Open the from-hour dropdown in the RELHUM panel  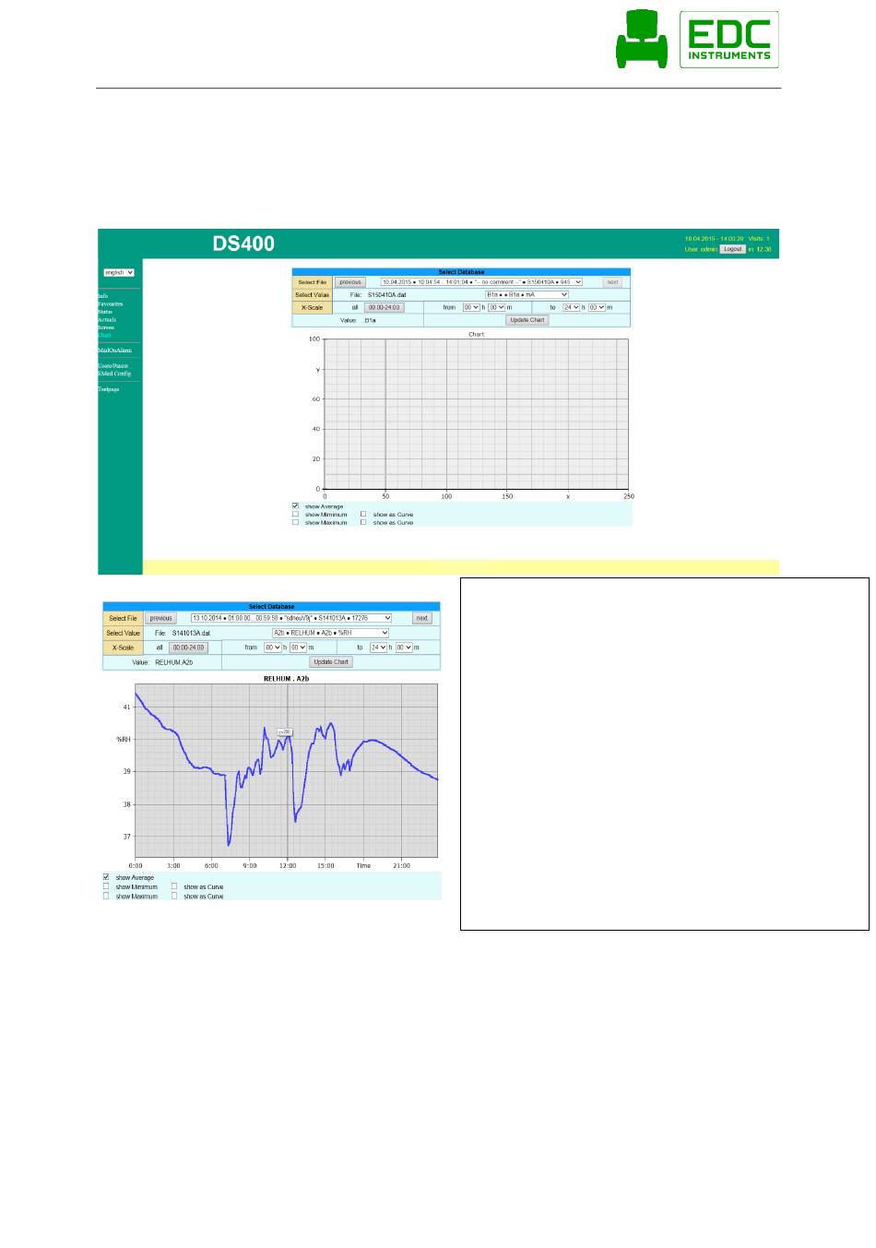273,648
